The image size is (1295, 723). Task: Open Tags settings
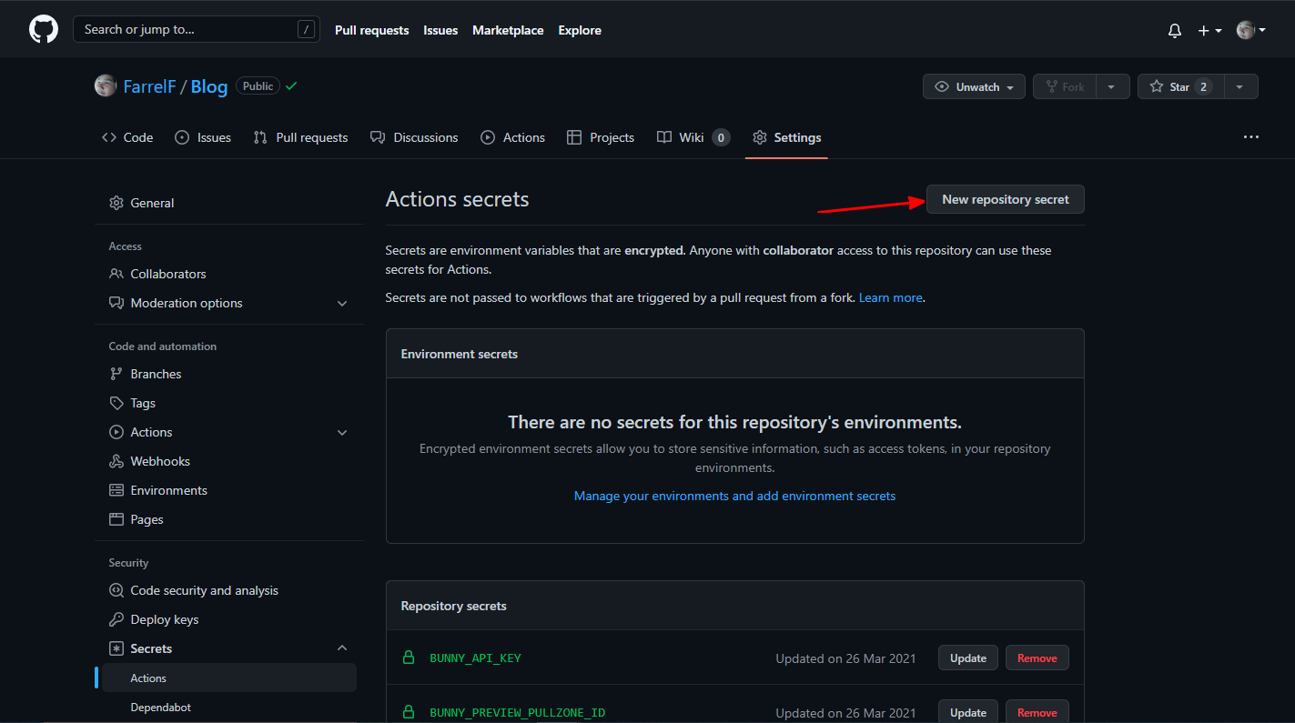229,403
